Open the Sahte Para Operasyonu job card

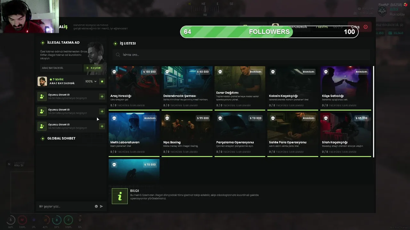point(293,134)
